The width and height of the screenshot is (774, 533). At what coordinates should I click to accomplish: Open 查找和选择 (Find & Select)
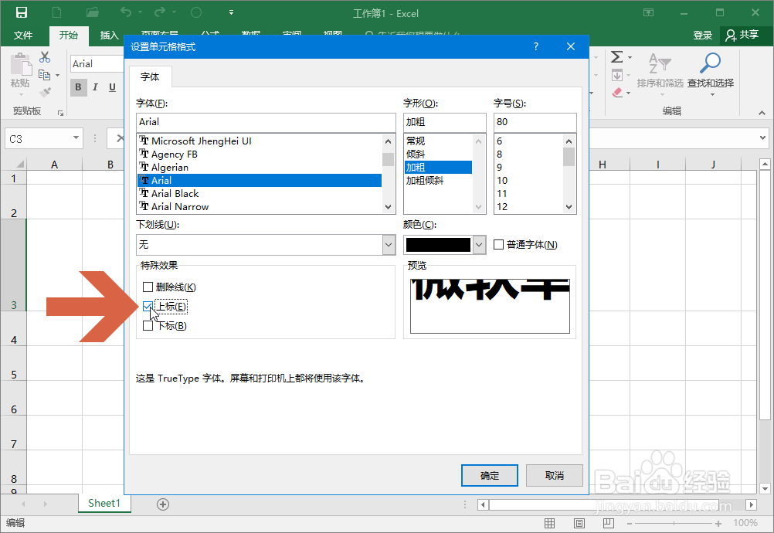click(x=710, y=73)
